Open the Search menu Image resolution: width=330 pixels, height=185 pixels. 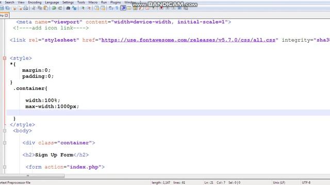pyautogui.click(x=9, y=2)
